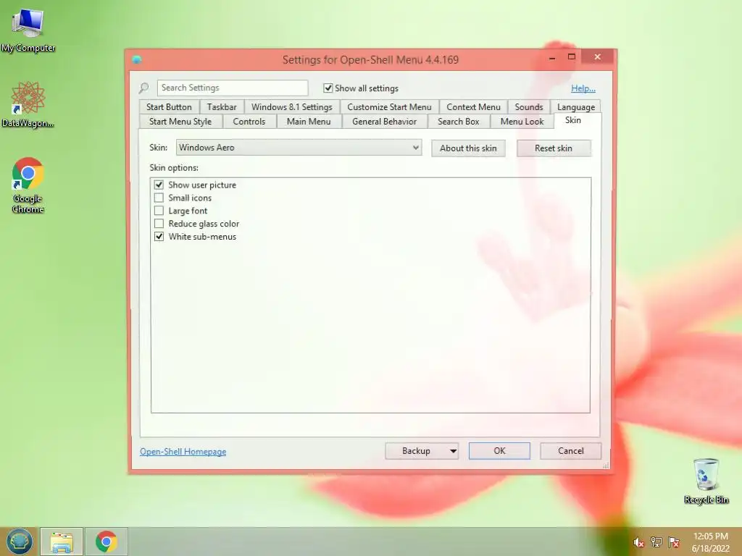This screenshot has height=556, width=742.
Task: Uncheck White sub-menus option
Action: point(159,237)
